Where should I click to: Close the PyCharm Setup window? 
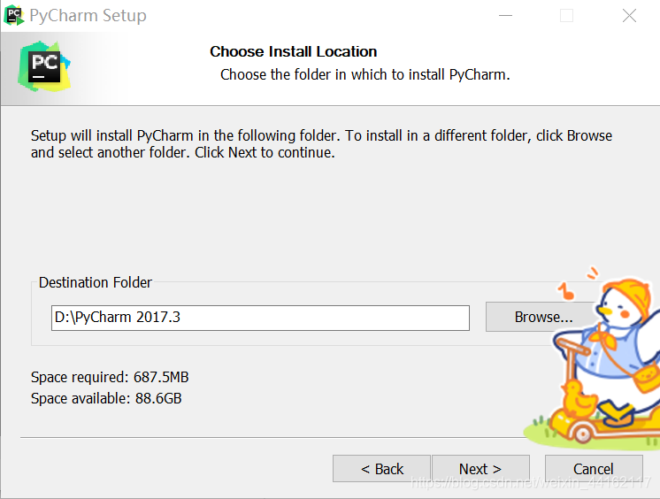[629, 16]
